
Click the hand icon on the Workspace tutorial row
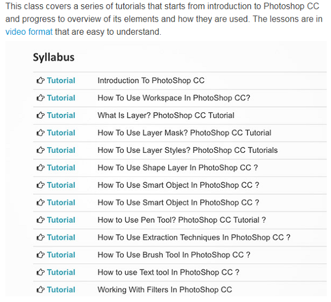[40, 98]
